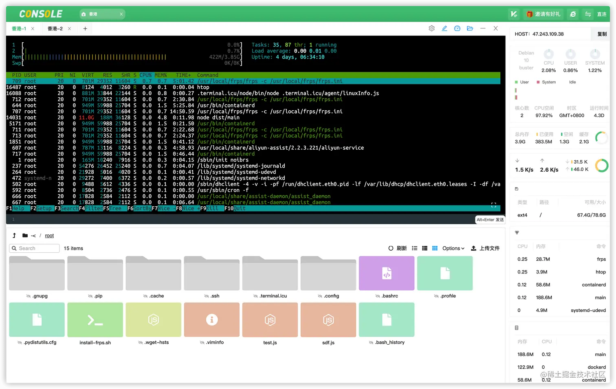616x389 pixels.
Task: Toggle the dashboard speedometer monitor icon
Action: click(457, 28)
